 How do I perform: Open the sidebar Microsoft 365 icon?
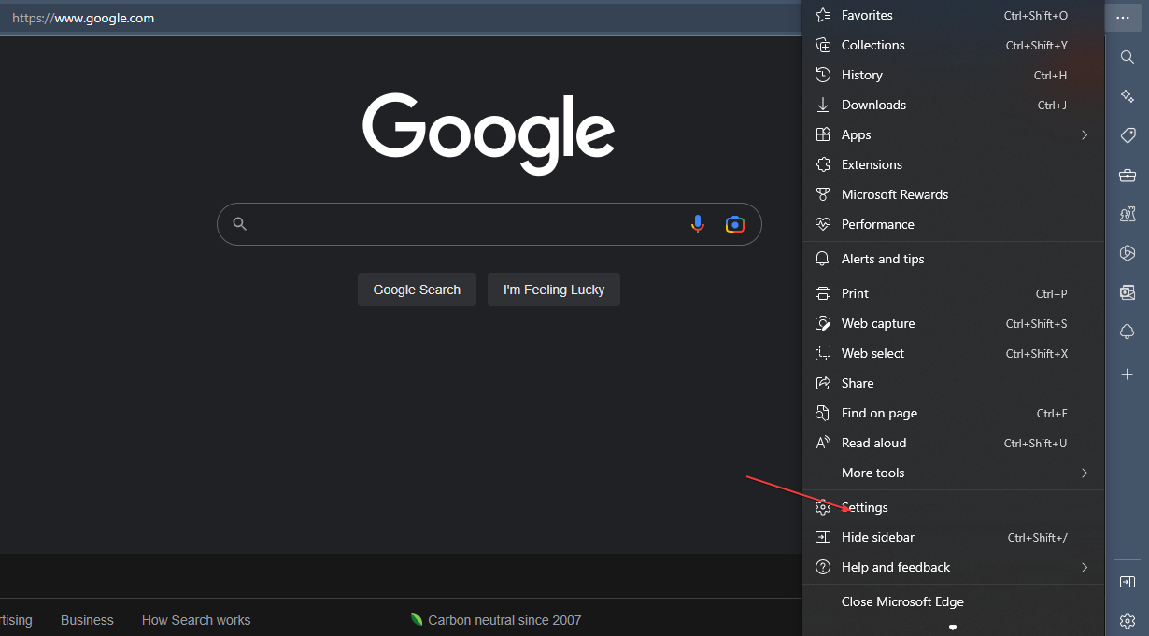coord(1128,253)
